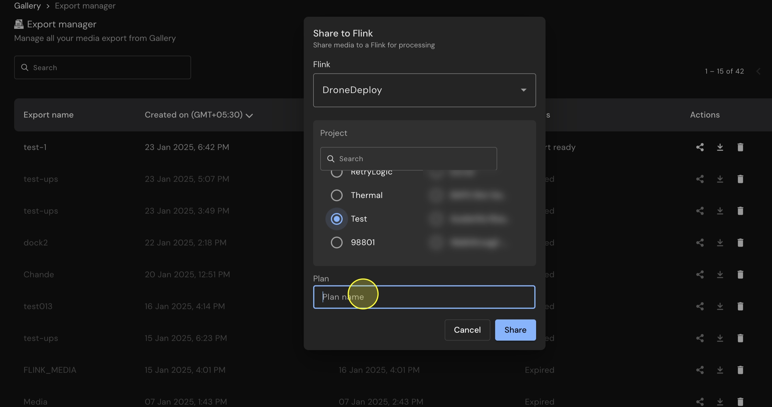Navigate to Gallery breadcrumb
The image size is (772, 407).
27,6
